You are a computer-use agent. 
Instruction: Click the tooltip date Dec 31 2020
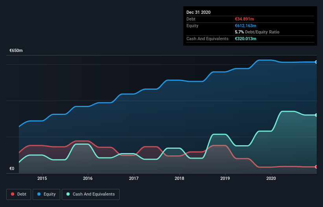coord(199,12)
